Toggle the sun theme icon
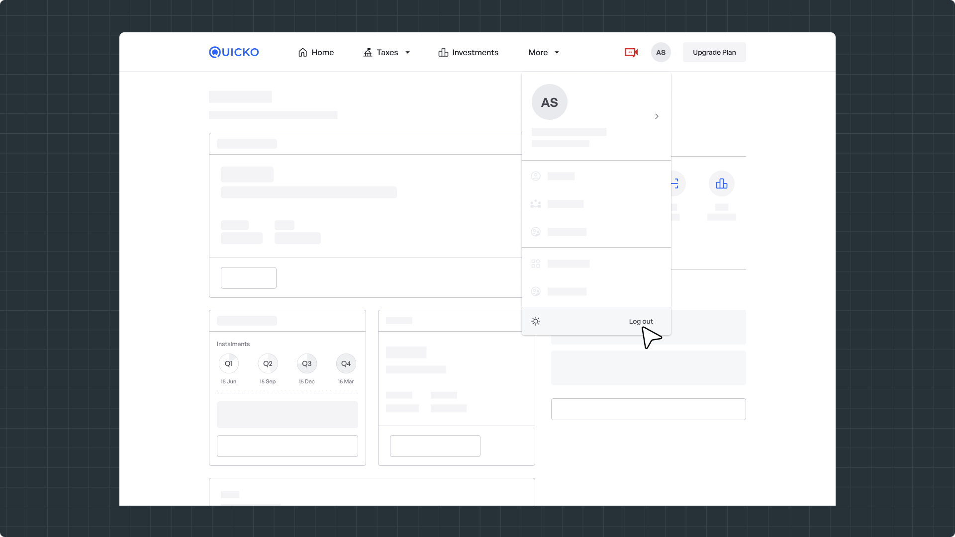This screenshot has height=537, width=955. (536, 321)
